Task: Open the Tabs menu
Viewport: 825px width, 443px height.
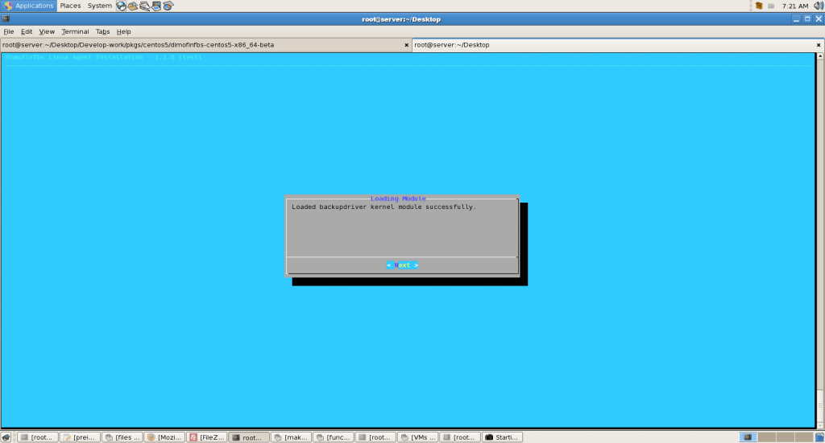Action: (x=102, y=31)
